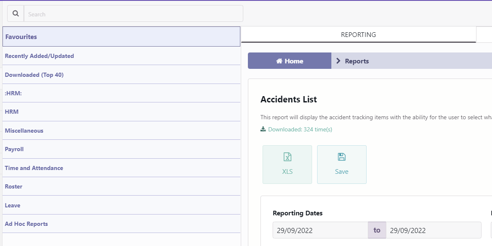Open the :HRM: report category
The image size is (492, 246).
coord(13,93)
